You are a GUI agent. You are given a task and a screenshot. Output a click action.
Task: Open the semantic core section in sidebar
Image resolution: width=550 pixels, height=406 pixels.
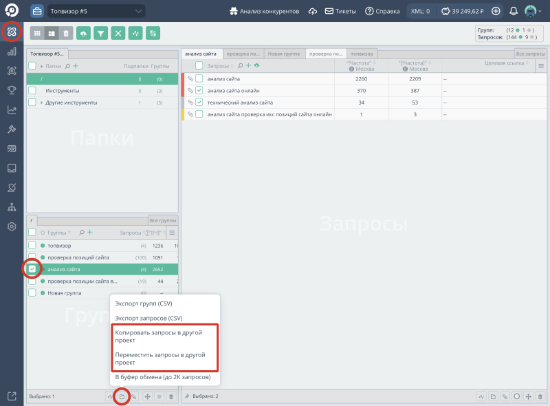pyautogui.click(x=12, y=32)
